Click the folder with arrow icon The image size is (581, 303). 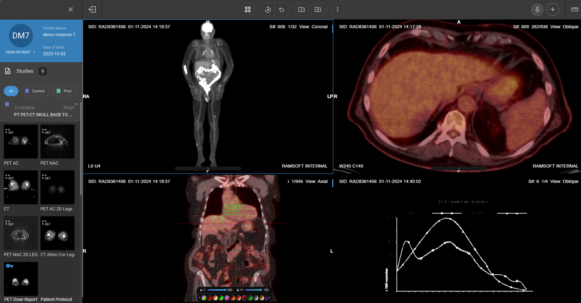(318, 9)
